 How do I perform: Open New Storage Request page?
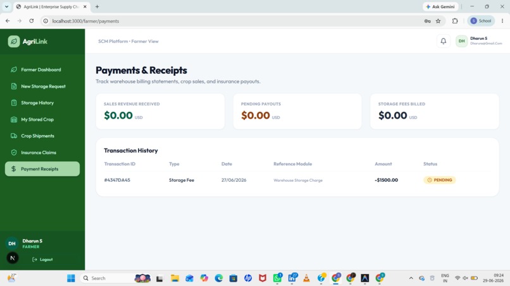[42, 86]
